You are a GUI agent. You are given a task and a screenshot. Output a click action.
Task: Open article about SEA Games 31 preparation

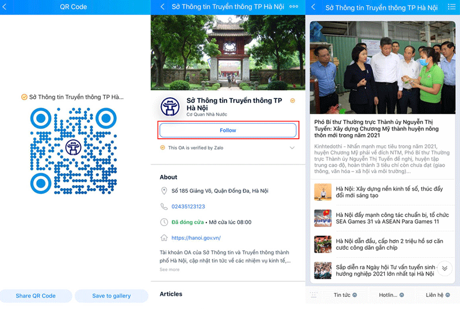coord(392,218)
